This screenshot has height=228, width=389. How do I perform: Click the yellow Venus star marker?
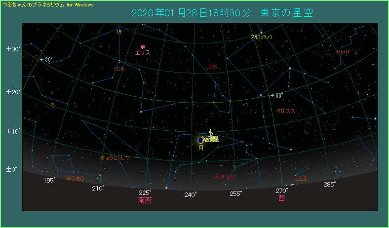211,132
